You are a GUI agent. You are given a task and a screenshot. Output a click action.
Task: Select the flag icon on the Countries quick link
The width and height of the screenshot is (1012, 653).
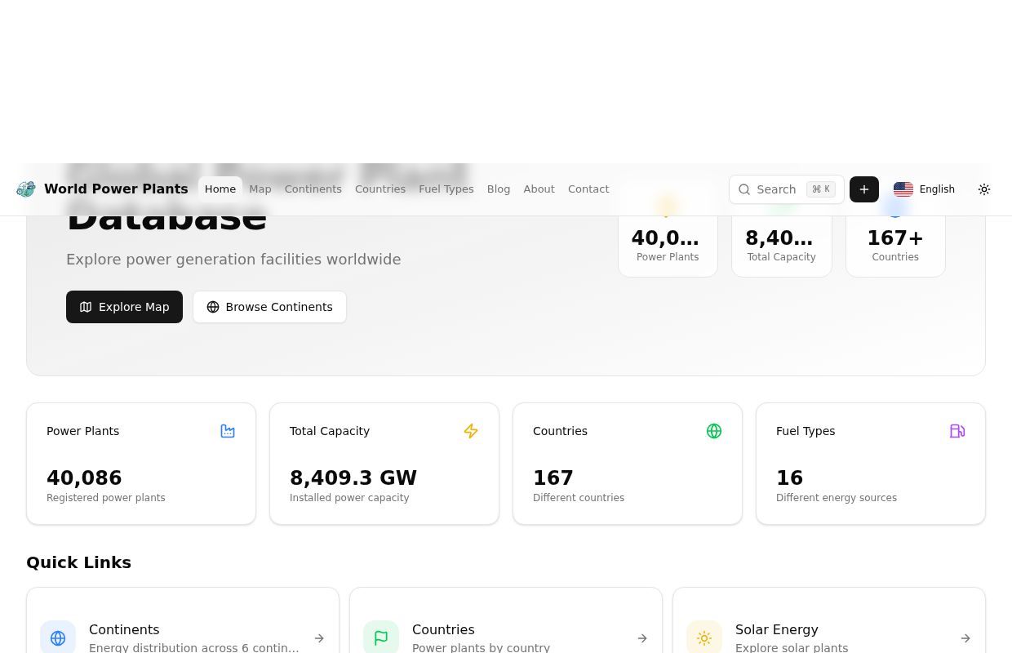(381, 637)
